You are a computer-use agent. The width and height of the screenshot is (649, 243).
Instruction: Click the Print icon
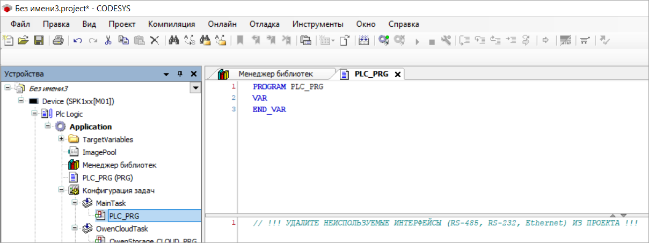click(59, 40)
